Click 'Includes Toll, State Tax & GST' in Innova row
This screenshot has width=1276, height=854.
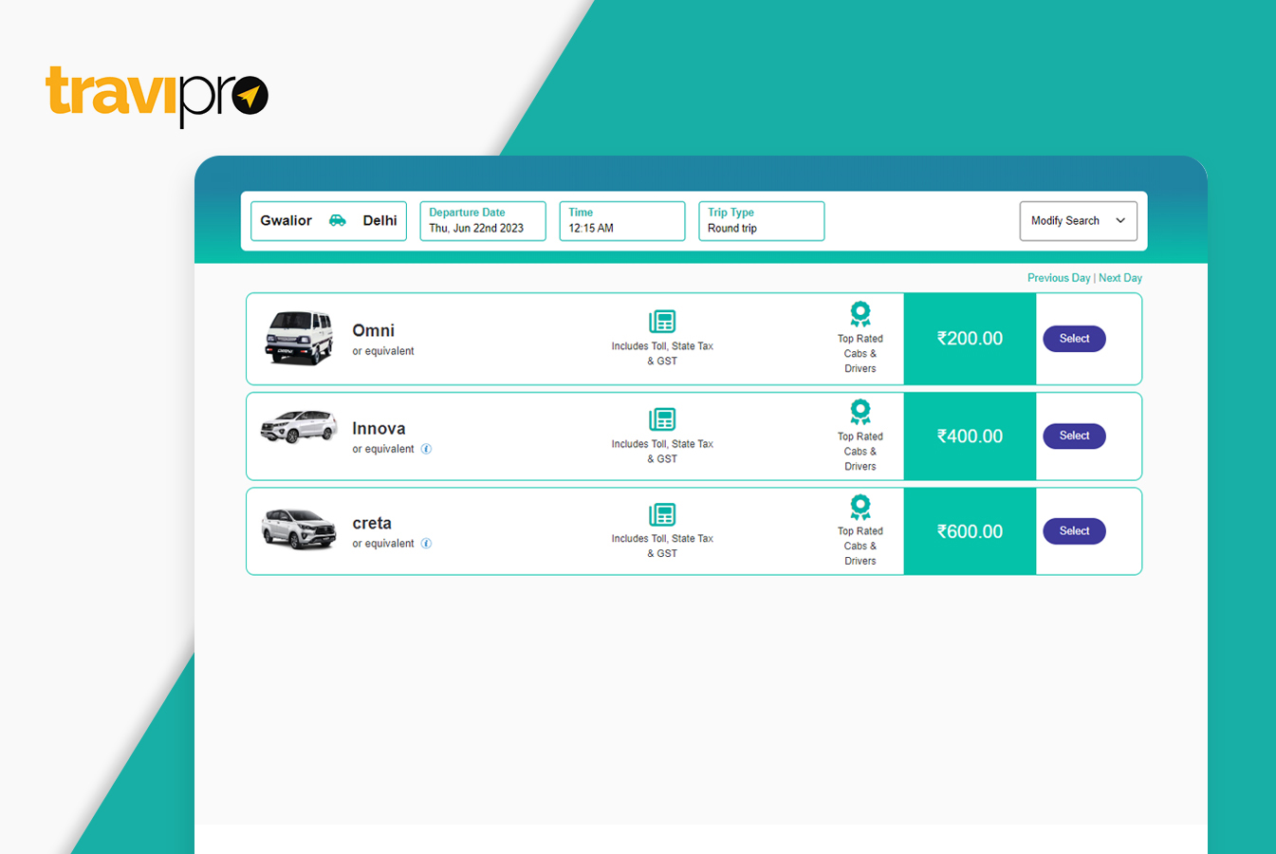[x=662, y=452]
